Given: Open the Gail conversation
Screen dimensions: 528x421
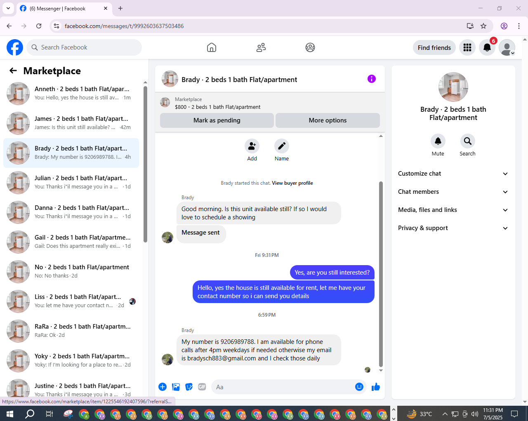Looking at the screenshot, I should tap(71, 242).
